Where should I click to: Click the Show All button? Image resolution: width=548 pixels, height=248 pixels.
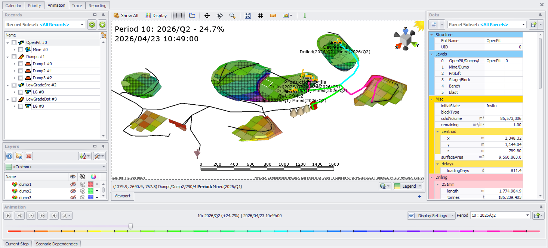pyautogui.click(x=126, y=16)
